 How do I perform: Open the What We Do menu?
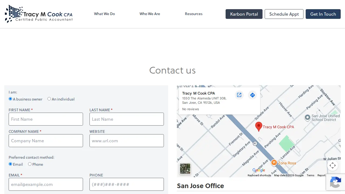pyautogui.click(x=104, y=14)
